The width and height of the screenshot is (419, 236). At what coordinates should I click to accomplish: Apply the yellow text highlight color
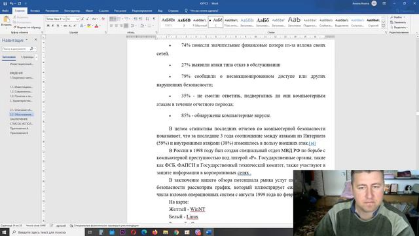(89, 26)
